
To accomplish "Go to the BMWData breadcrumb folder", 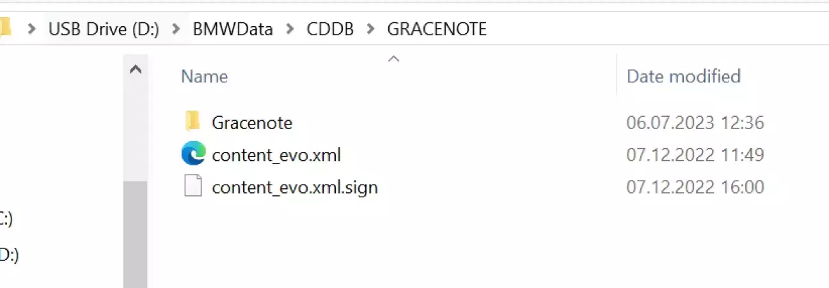I will [x=233, y=29].
